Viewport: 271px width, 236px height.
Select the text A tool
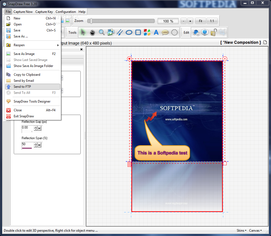tap(156, 32)
